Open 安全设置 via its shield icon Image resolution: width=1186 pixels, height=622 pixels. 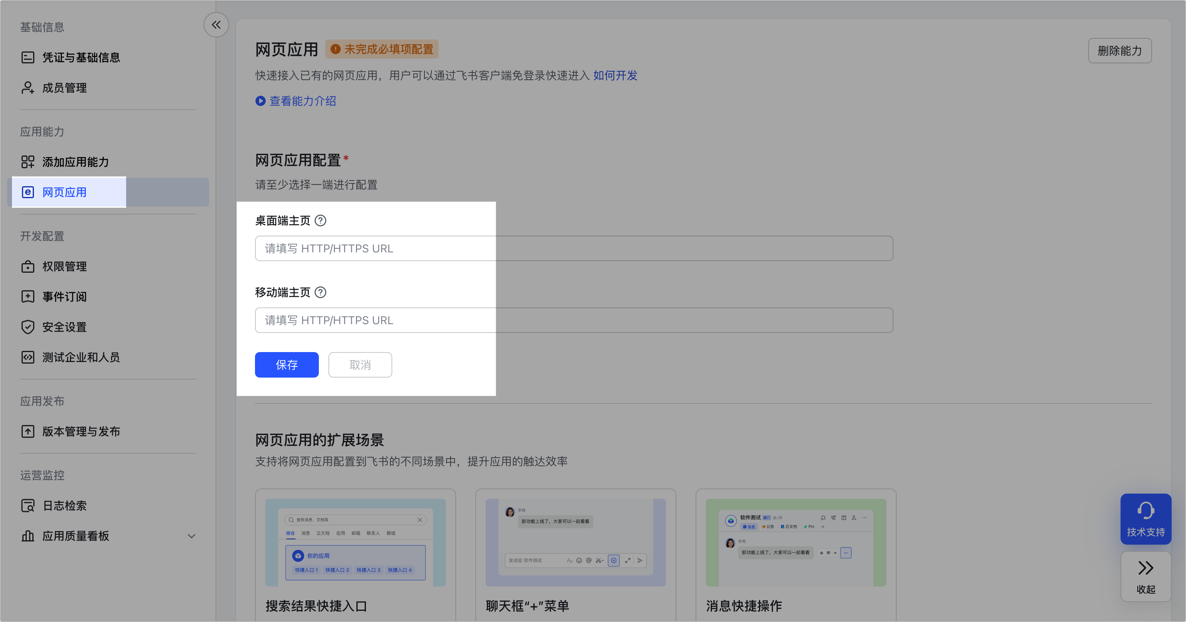pos(28,327)
